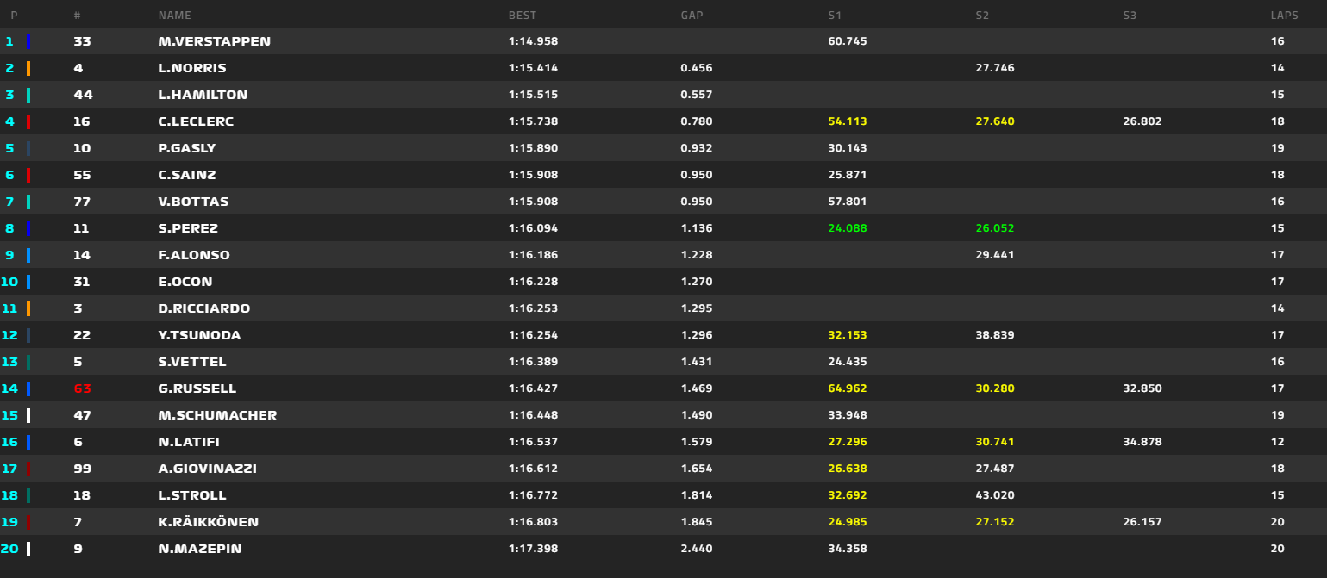1327x578 pixels.
Task: Click the S3 column header
Action: click(x=1130, y=16)
